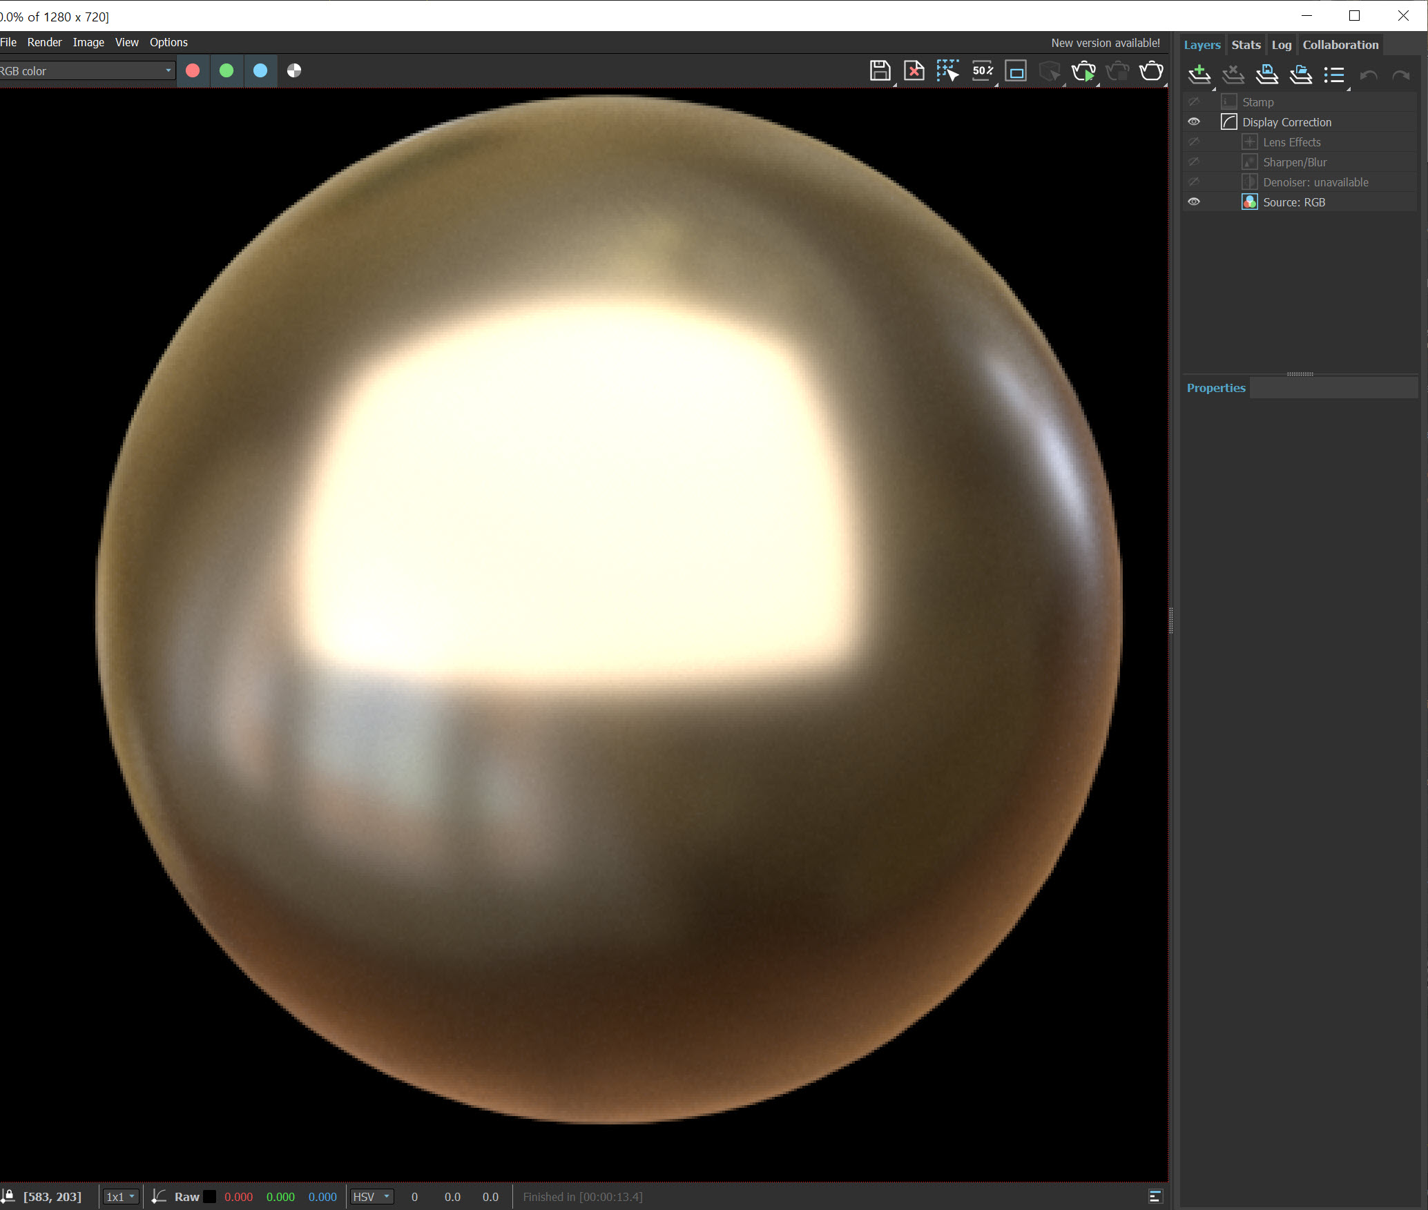Switch to the Stats tab
Viewport: 1428px width, 1210px height.
click(1246, 45)
